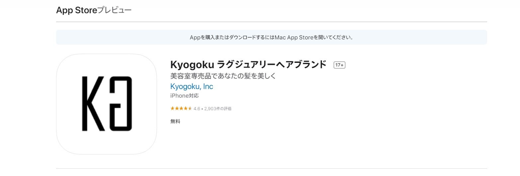This screenshot has height=176, width=520.
Task: Click the 無料 price label
Action: pos(175,121)
